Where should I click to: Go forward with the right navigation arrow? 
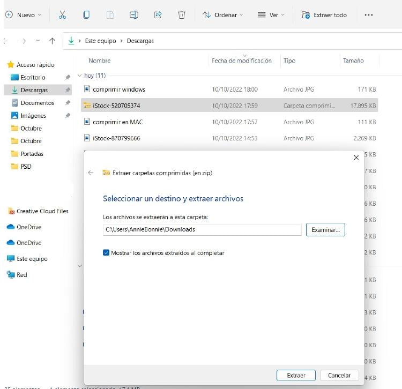23,41
